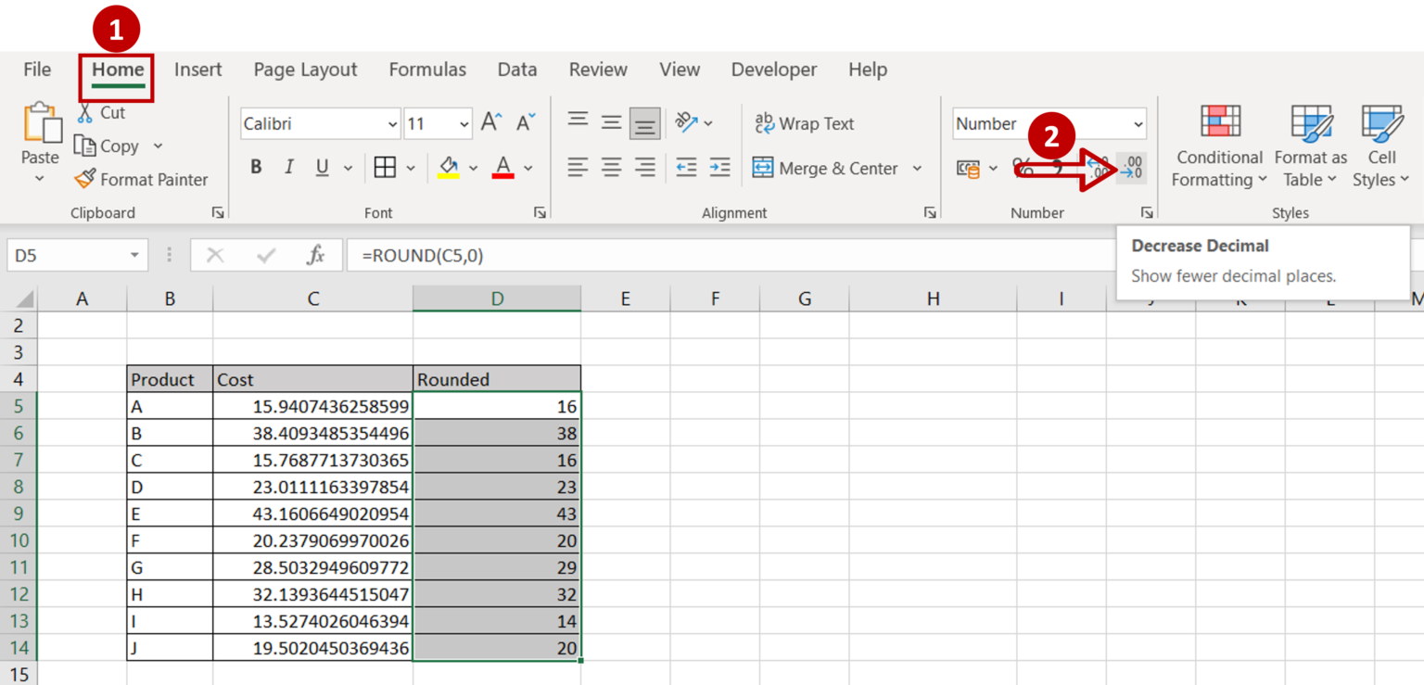
Task: Toggle italic formatting
Action: tap(288, 167)
